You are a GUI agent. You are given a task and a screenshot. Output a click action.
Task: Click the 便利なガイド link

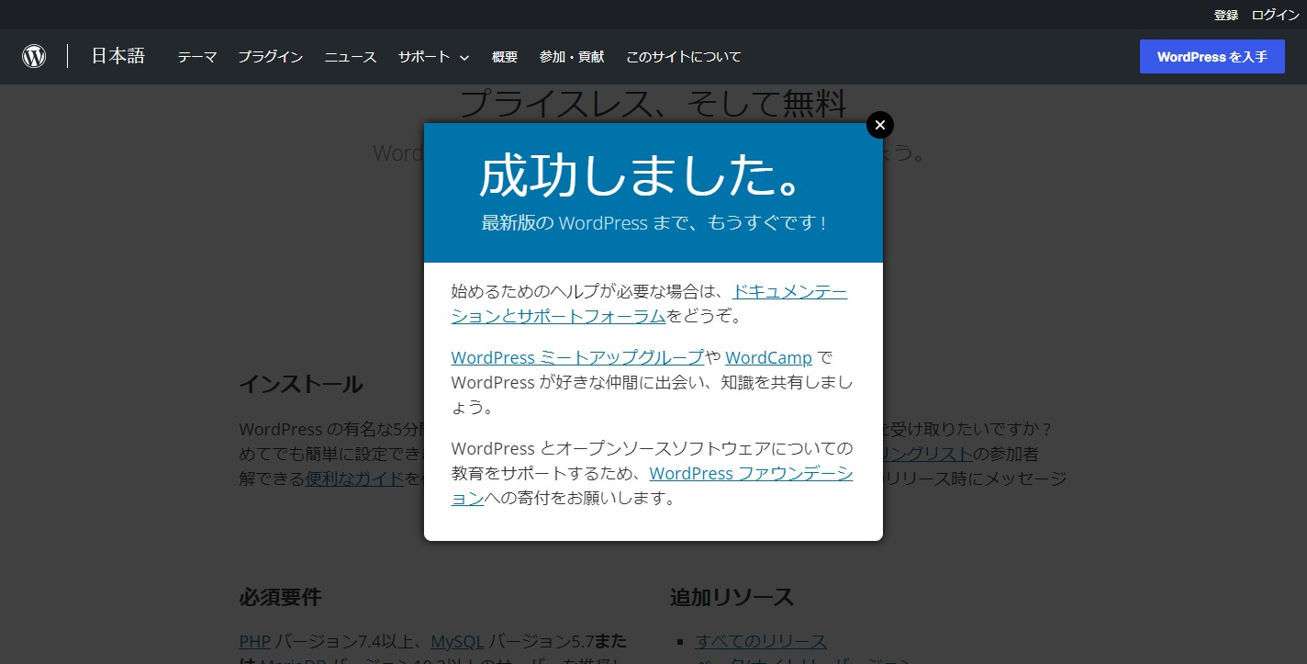click(x=355, y=478)
